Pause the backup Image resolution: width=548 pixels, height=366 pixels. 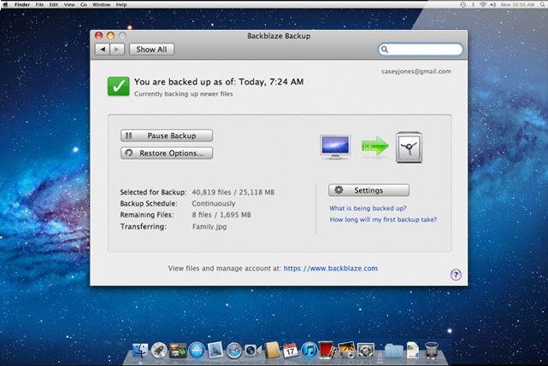click(166, 136)
